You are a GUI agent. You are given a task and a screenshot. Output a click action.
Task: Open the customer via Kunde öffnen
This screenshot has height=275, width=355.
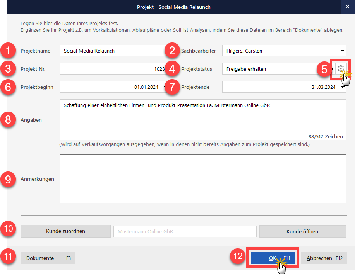pyautogui.click(x=302, y=231)
